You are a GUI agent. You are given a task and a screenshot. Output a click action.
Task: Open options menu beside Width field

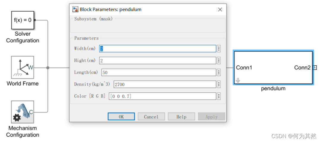[219, 49]
